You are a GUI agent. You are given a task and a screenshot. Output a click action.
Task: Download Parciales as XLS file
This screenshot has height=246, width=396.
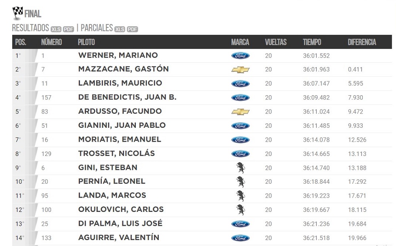click(120, 29)
